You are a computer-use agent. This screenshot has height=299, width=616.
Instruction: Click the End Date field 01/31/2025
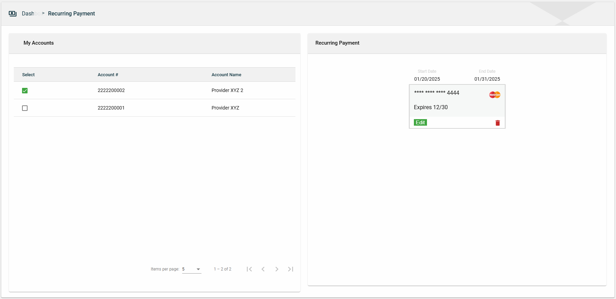(487, 79)
